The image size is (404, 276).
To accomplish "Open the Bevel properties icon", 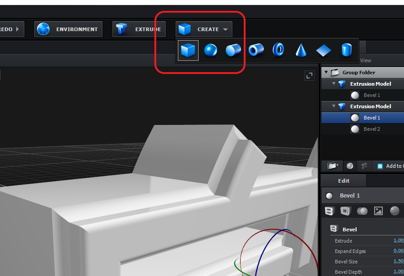I will click(x=330, y=211).
